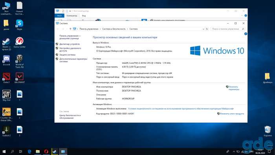Select the System window taskbar button
275x155 pixels.
point(63,151)
